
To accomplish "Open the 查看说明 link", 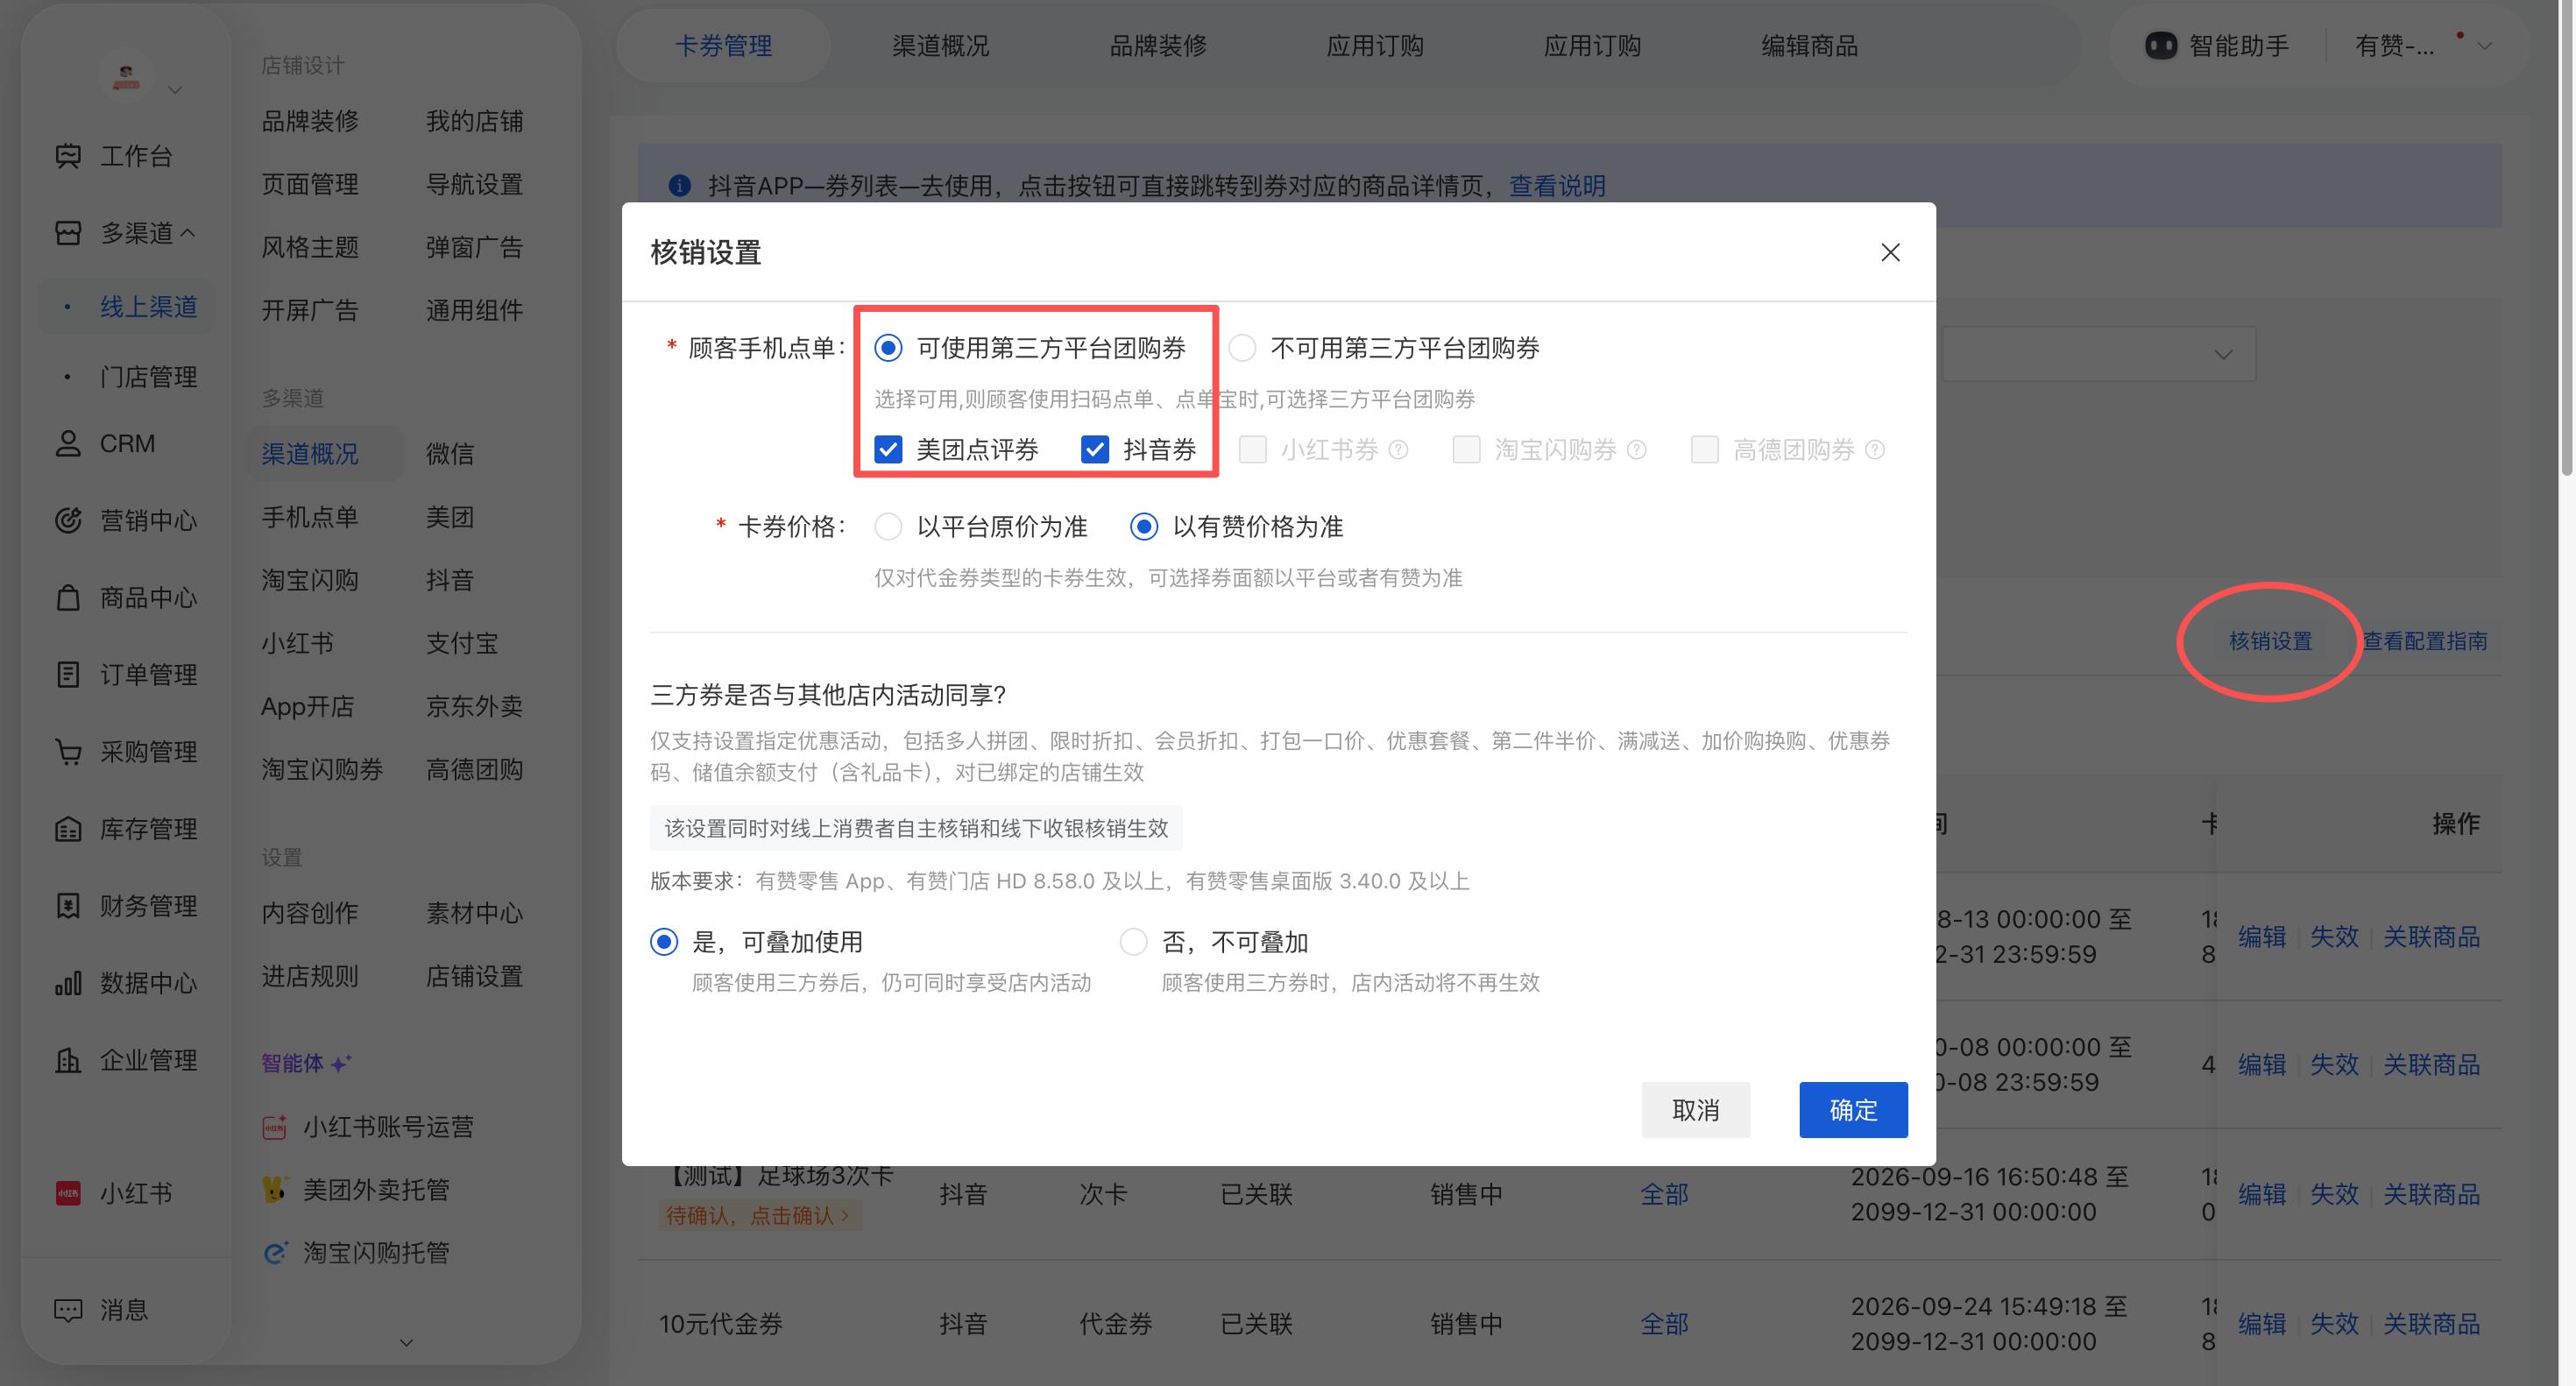I will tap(1557, 186).
